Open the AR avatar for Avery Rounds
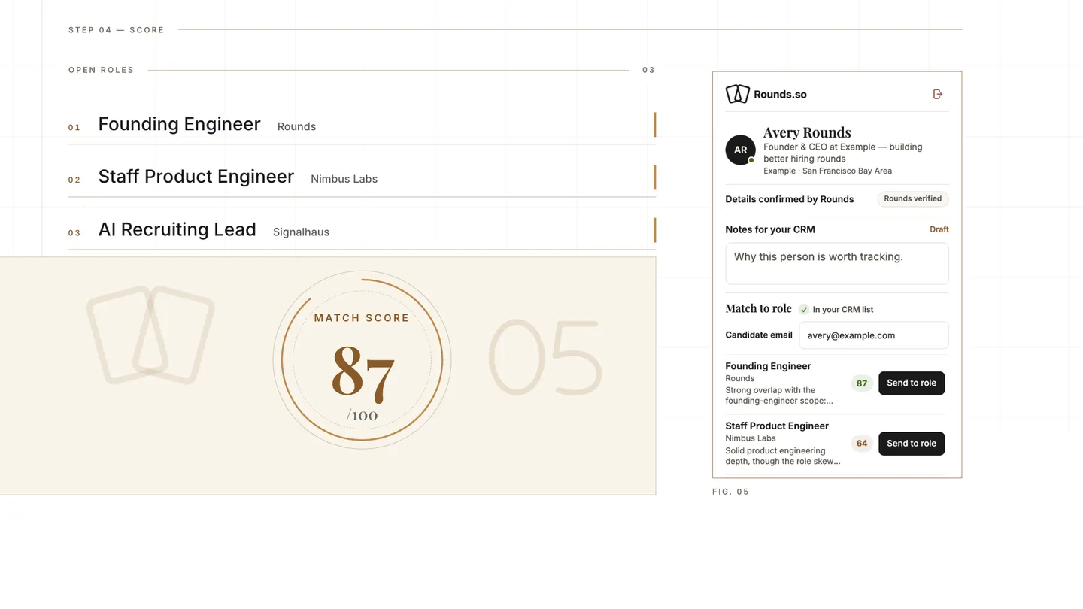1083x609 pixels. 740,150
